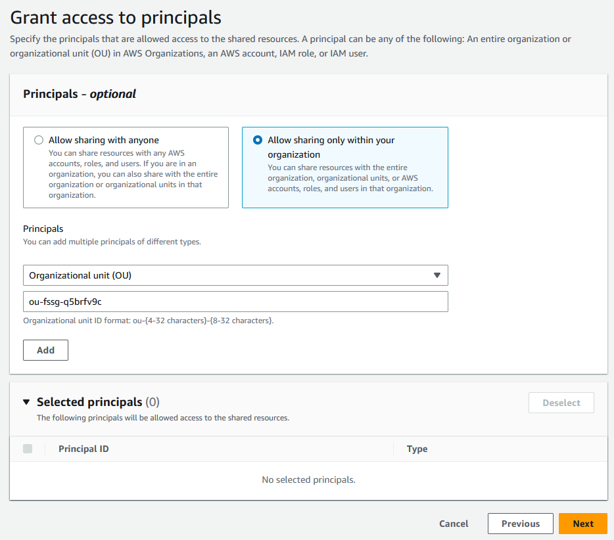Click the 'Type' column header
The height and width of the screenshot is (540, 614).
[x=416, y=449]
